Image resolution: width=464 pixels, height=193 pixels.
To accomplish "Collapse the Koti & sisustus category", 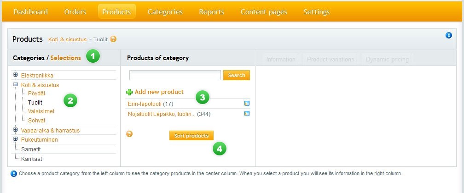I will click(x=16, y=85).
